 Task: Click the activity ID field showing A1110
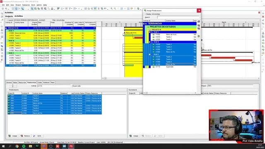coord(54,86)
